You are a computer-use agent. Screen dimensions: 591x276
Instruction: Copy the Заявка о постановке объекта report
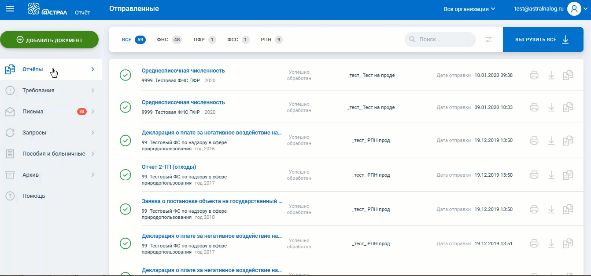[x=568, y=209]
